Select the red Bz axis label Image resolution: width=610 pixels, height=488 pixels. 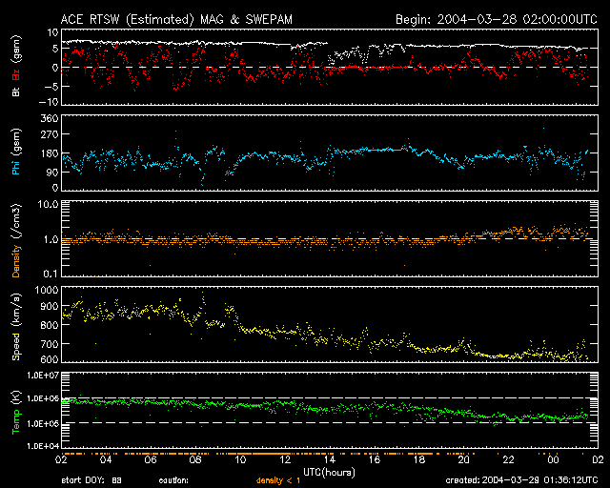tap(16, 74)
